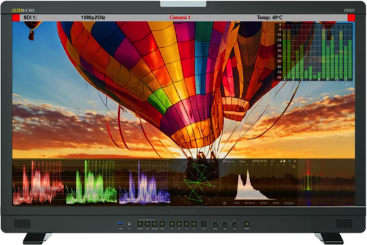367x245 pixels.
Task: Push the POWER button on the front panel
Action: pyautogui.click(x=247, y=224)
